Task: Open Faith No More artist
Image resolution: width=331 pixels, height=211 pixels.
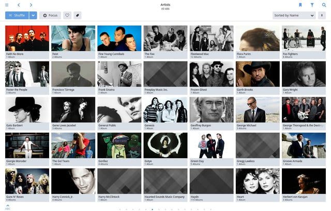Action: tap(27, 42)
